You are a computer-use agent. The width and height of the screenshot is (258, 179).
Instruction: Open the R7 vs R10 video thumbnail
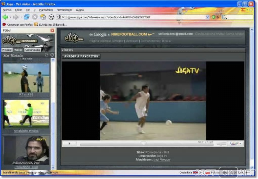26,78
